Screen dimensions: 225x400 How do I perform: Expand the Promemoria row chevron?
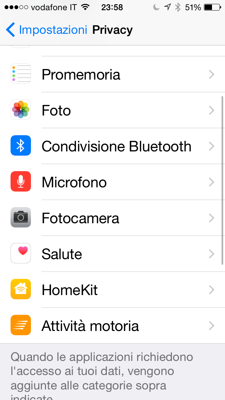pos(211,74)
